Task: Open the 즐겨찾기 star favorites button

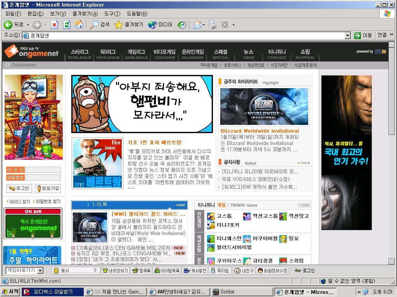Action: pos(129,25)
